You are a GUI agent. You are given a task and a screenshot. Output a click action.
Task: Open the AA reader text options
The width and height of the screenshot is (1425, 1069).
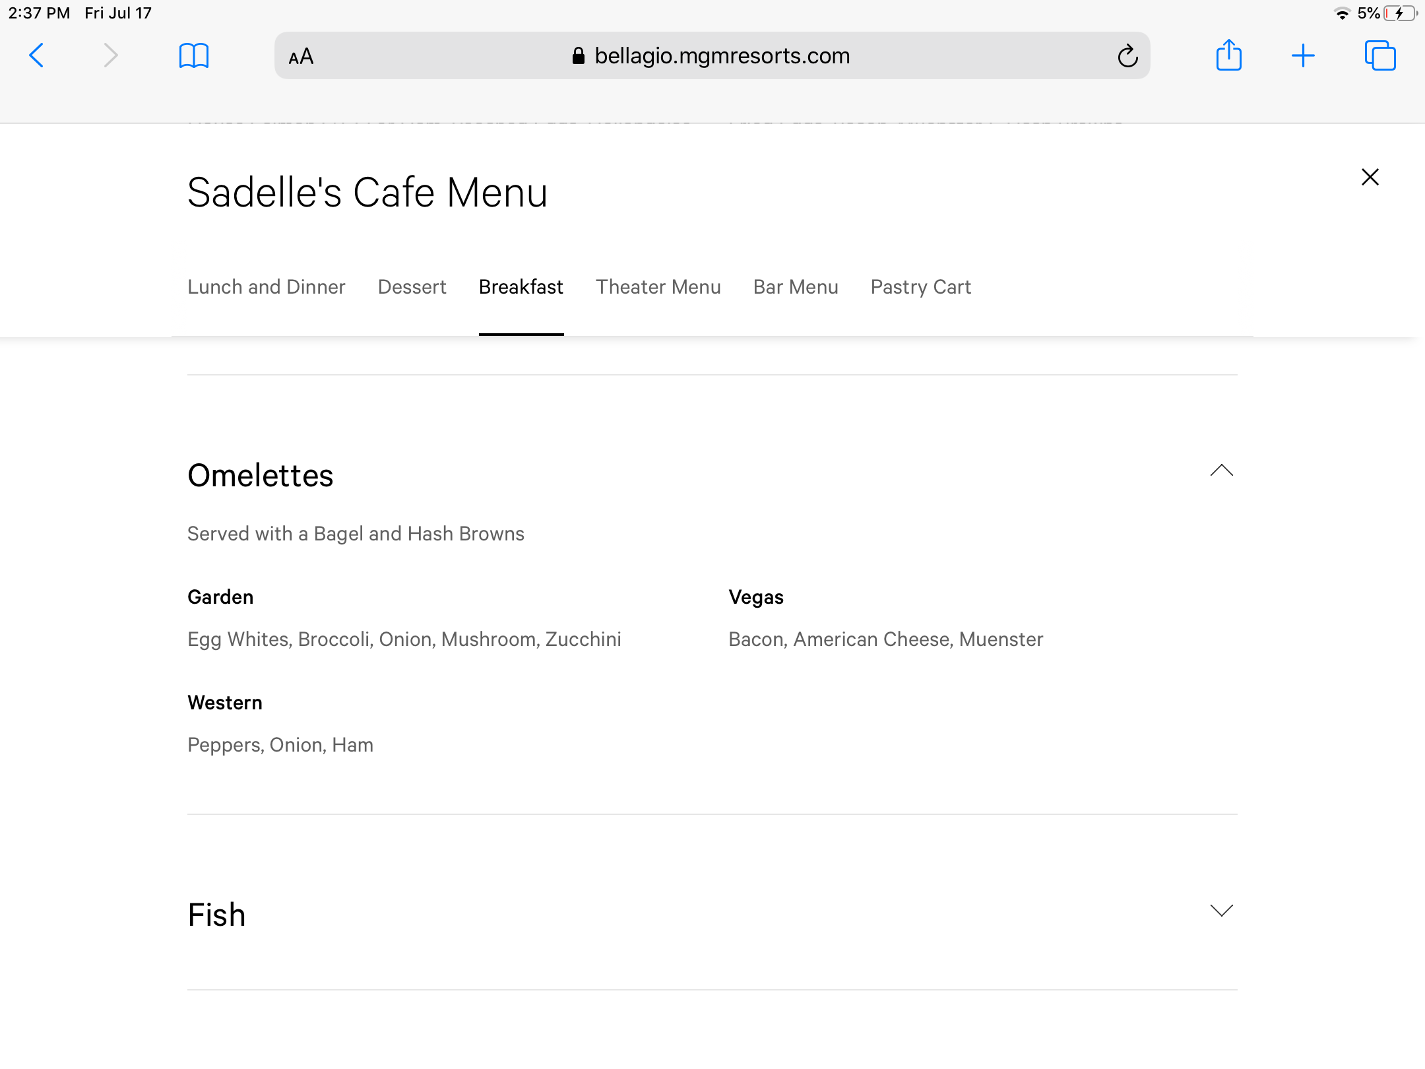pyautogui.click(x=301, y=57)
